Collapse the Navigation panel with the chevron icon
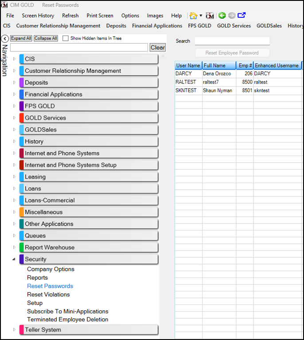The width and height of the screenshot is (304, 340). coord(5,39)
